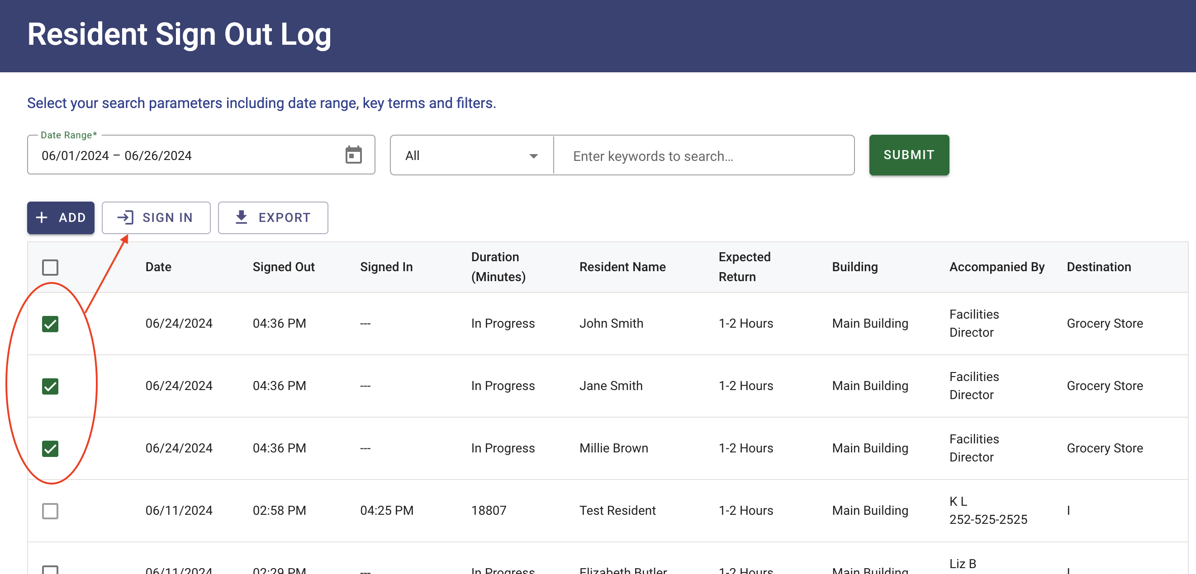Click the Date column header

click(158, 267)
